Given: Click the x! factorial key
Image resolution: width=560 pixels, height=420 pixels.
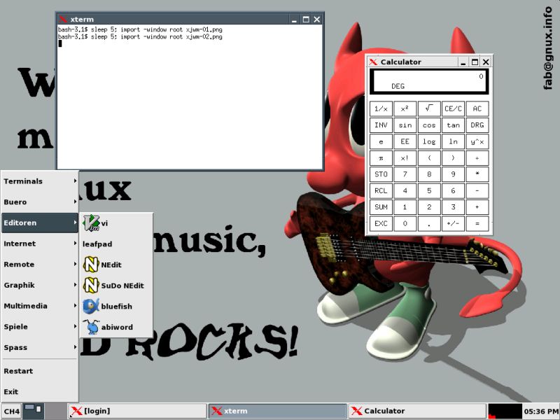Looking at the screenshot, I should point(405,158).
